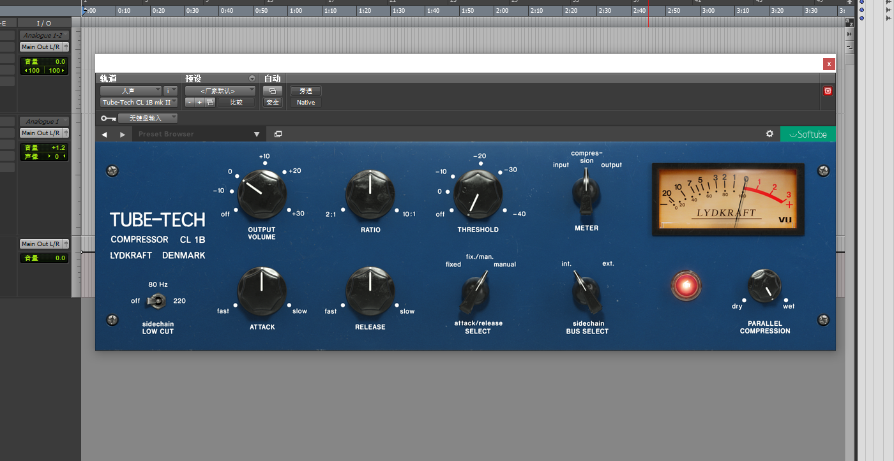Open the 人声 track selector dropdown
Image resolution: width=894 pixels, height=461 pixels.
[131, 91]
